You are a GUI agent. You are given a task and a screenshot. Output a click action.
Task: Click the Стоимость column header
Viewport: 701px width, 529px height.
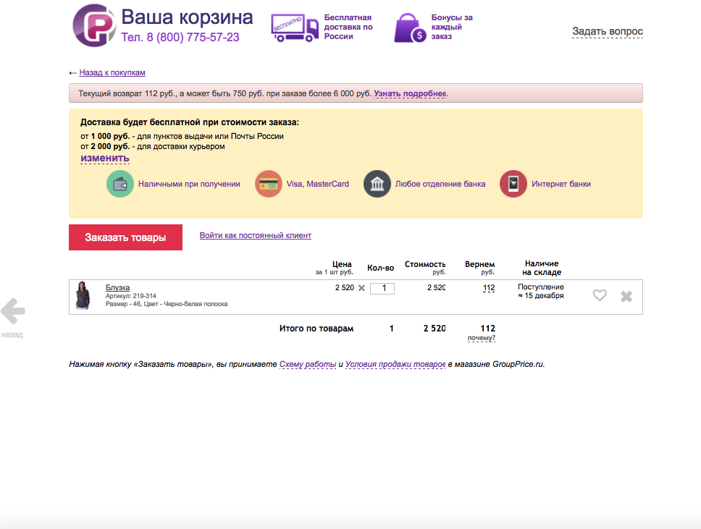pyautogui.click(x=425, y=264)
